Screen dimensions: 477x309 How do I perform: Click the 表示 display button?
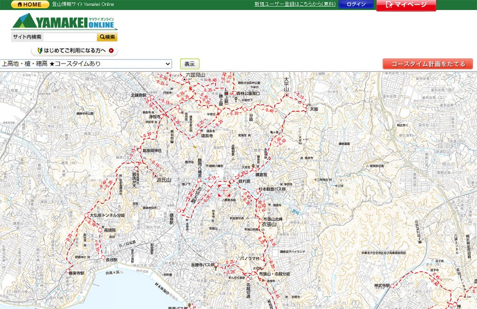pyautogui.click(x=189, y=64)
